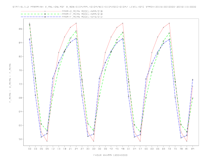The image size is (210, 162).
Task: Select legend entry PARM=O_MEAN MODEL=NAM/218
Action: (x=82, y=11)
